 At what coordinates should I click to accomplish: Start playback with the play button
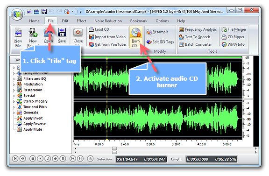[x=40, y=159]
